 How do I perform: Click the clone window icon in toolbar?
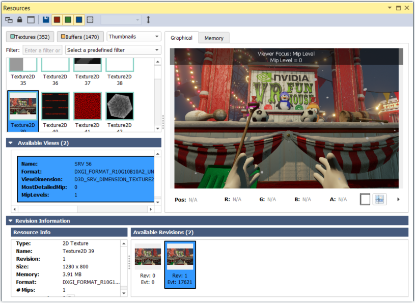tap(9, 20)
